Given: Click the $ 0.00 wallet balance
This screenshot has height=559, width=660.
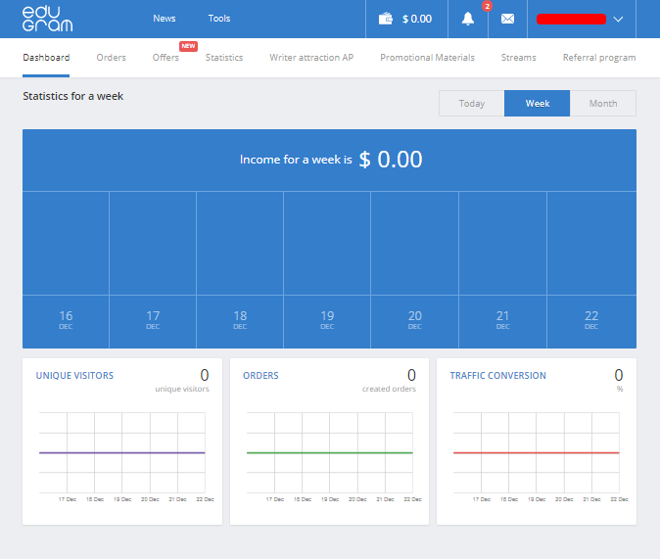Looking at the screenshot, I should pyautogui.click(x=417, y=19).
